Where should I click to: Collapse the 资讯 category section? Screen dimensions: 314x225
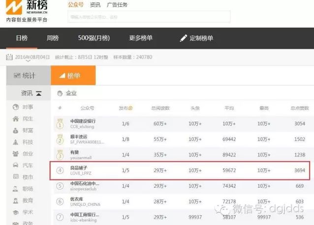[39, 94]
